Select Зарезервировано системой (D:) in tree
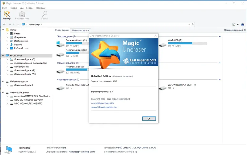247x155 pixels. point(30,63)
